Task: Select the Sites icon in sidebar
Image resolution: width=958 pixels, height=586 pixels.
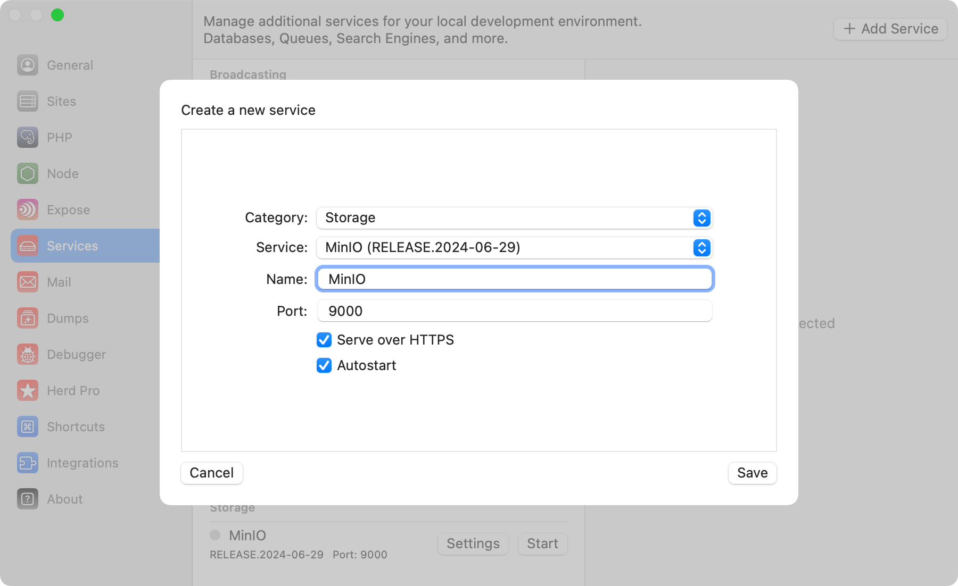Action: click(27, 101)
